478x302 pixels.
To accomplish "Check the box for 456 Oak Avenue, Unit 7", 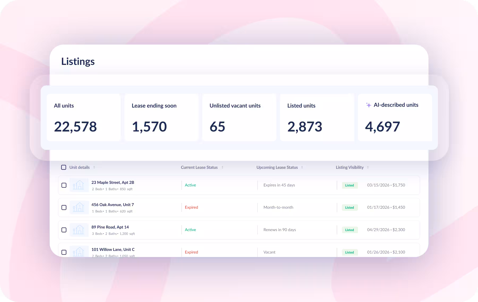I will pos(64,207).
